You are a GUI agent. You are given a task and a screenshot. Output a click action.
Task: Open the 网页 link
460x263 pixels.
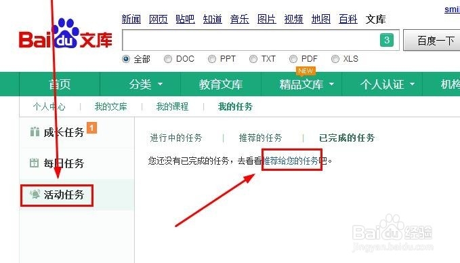pyautogui.click(x=159, y=20)
